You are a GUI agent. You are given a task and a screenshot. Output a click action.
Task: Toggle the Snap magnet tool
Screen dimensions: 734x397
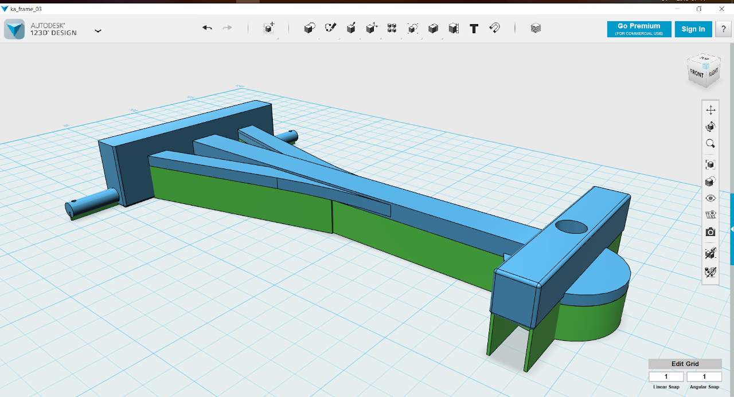(x=494, y=28)
